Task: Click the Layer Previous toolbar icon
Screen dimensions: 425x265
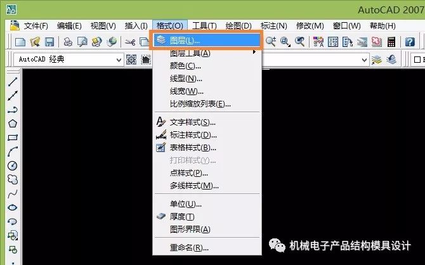Action: (391, 60)
